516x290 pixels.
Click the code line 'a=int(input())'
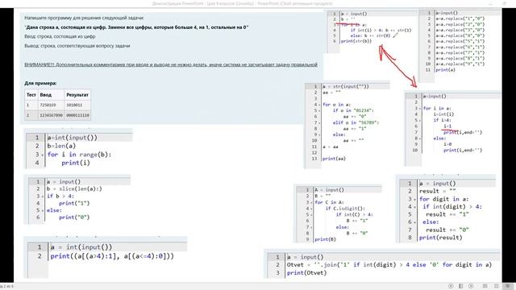pyautogui.click(x=73, y=138)
